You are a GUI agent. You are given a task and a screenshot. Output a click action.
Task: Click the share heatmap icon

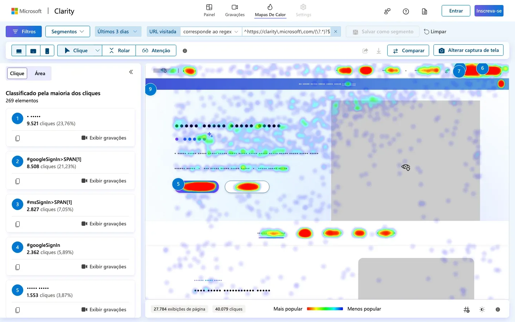tap(365, 51)
